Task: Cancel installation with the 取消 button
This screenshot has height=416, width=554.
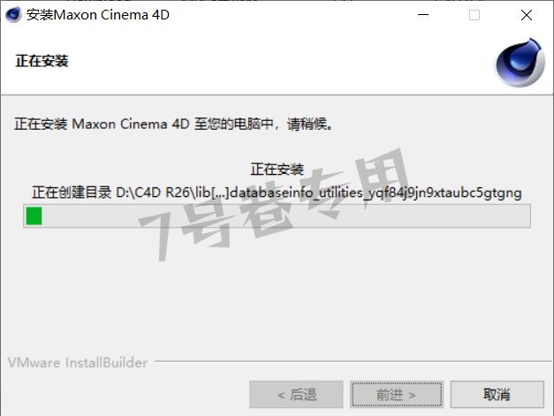Action: coord(497,394)
